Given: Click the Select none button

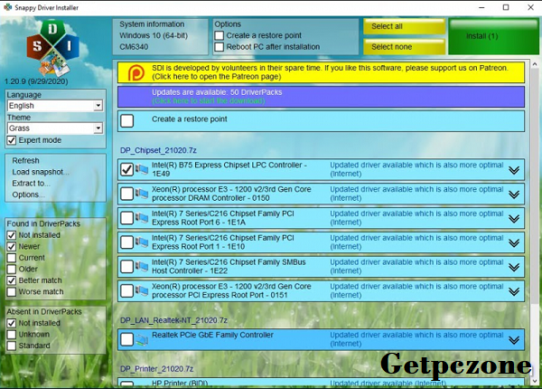Looking at the screenshot, I should pos(404,47).
